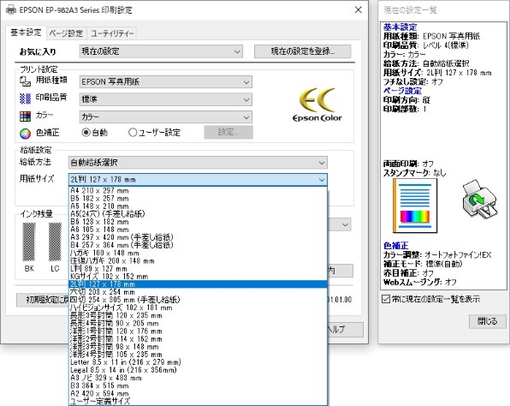The height and width of the screenshot is (406, 510).
Task: Switch to the ユーティリティー tab
Action: pos(112,33)
